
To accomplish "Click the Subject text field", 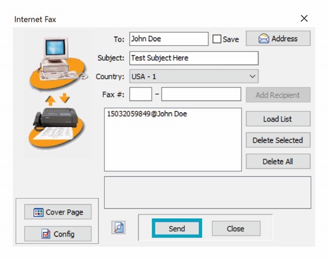I will coord(194,58).
